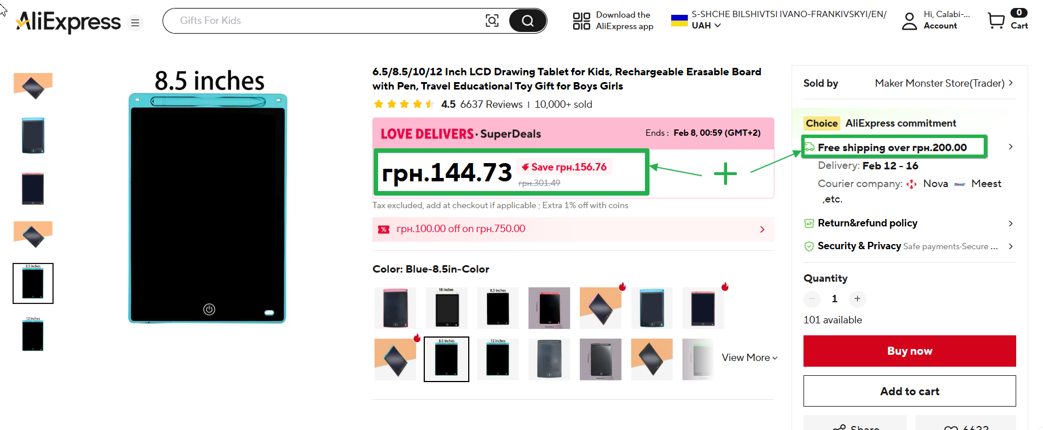Image resolution: width=1043 pixels, height=430 pixels.
Task: Click the Gifts For Kids search field
Action: coord(325,21)
